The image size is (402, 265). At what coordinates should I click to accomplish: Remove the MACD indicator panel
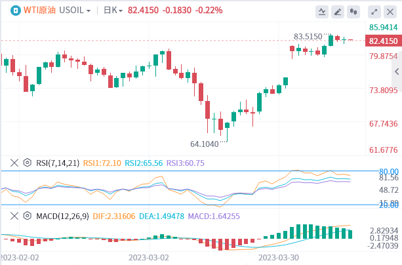pos(14,216)
